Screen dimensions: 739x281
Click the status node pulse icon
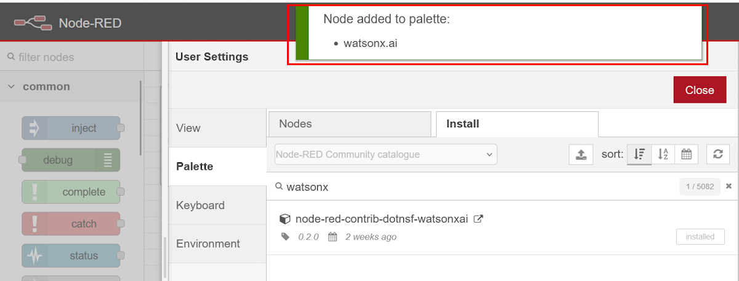(34, 256)
